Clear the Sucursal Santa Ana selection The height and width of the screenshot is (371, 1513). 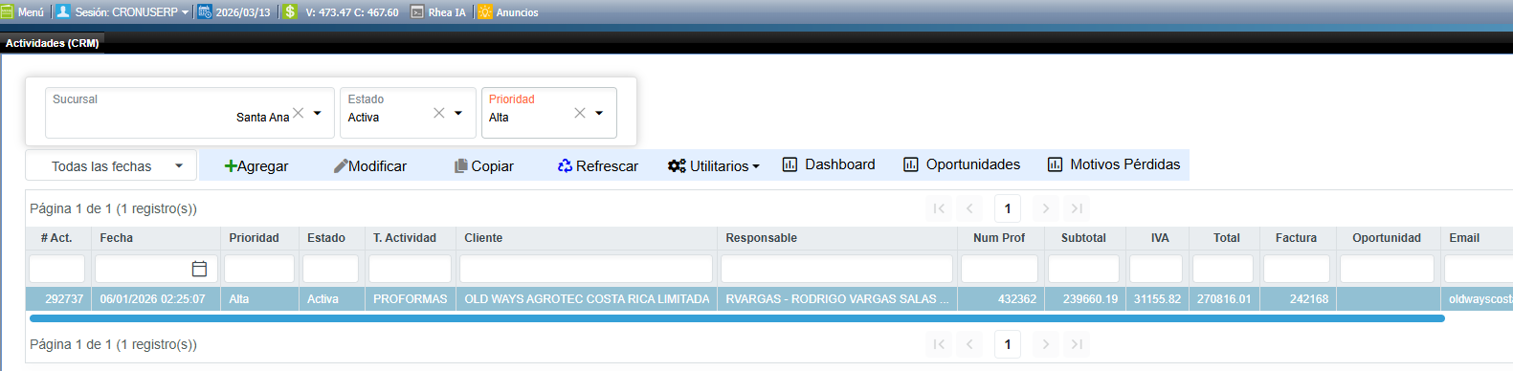coord(299,113)
